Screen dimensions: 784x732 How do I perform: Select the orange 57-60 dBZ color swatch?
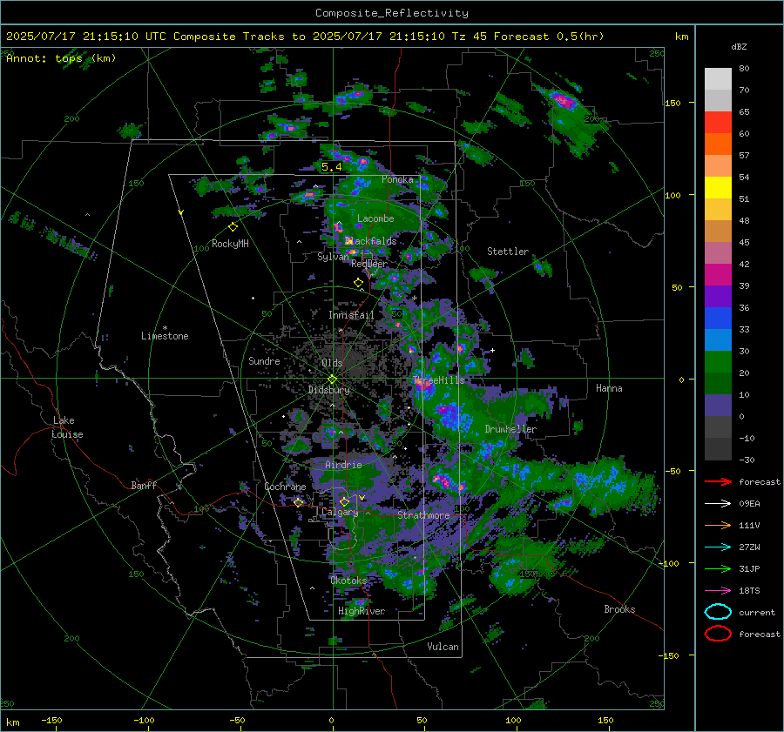[718, 144]
